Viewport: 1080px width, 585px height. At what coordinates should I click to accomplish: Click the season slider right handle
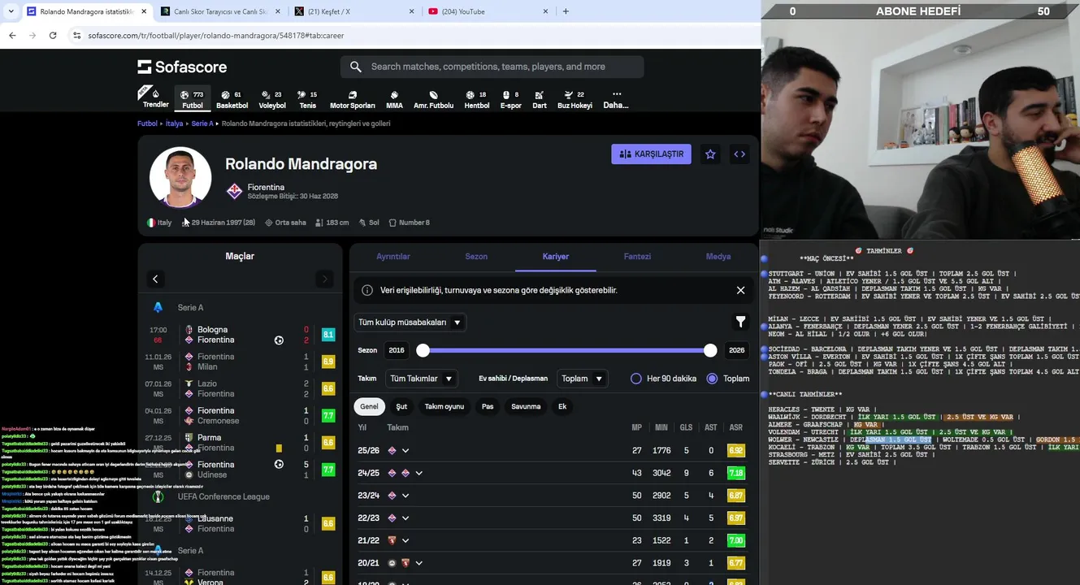(710, 350)
